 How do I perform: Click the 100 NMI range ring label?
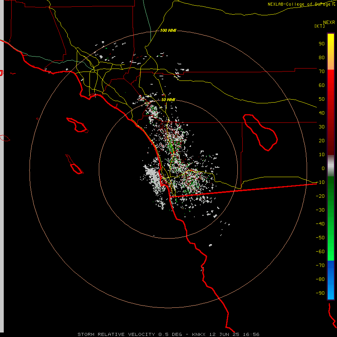pyautogui.click(x=168, y=30)
